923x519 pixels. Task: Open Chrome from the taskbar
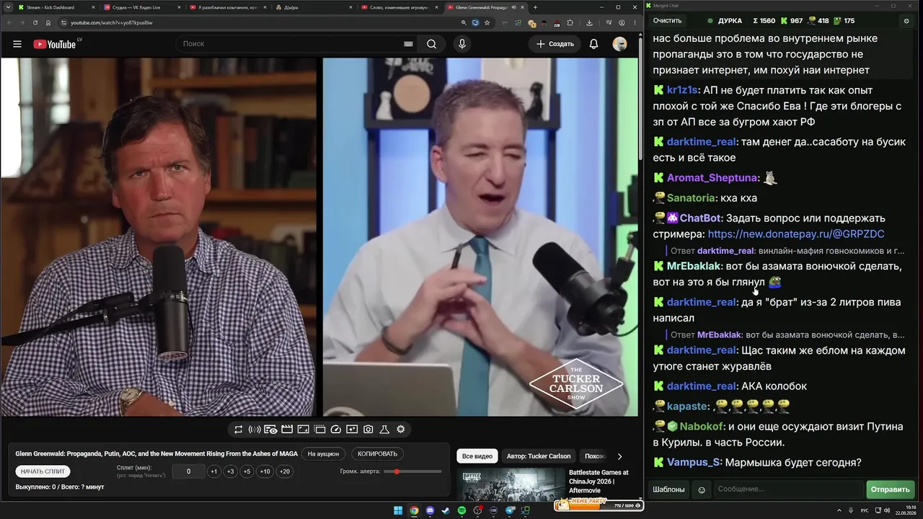click(x=414, y=511)
